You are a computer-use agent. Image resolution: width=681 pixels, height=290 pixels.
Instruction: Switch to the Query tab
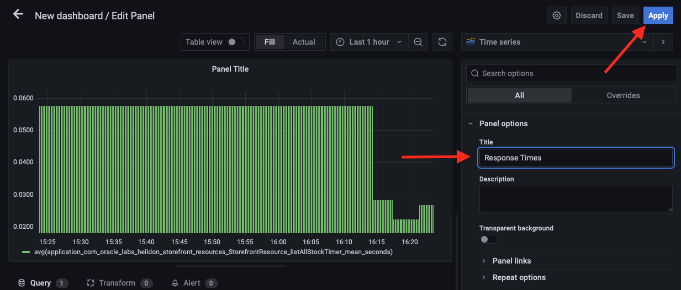click(x=43, y=283)
